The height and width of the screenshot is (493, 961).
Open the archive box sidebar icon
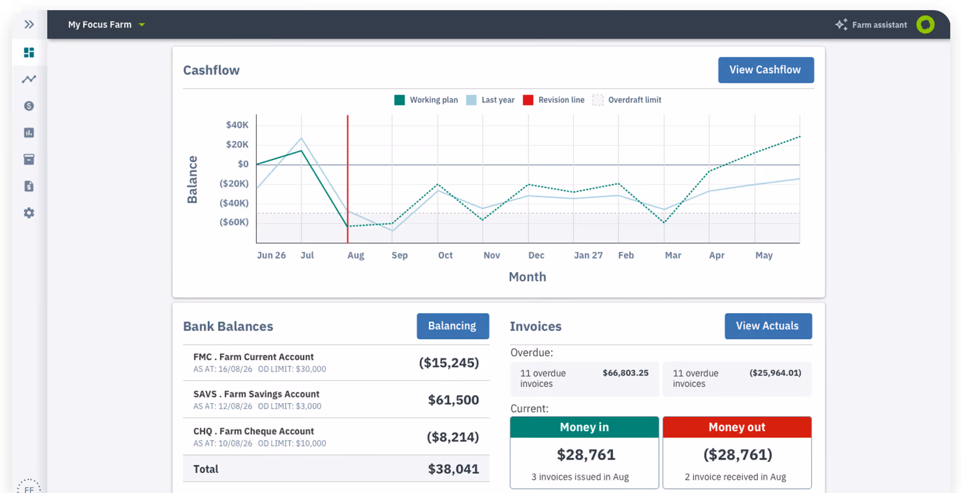[29, 160]
